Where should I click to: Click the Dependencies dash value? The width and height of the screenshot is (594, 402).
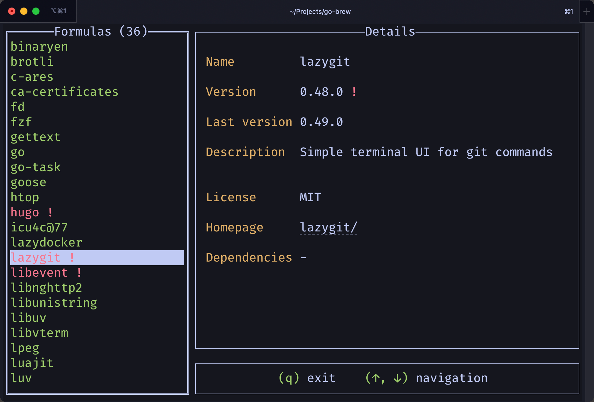click(303, 258)
